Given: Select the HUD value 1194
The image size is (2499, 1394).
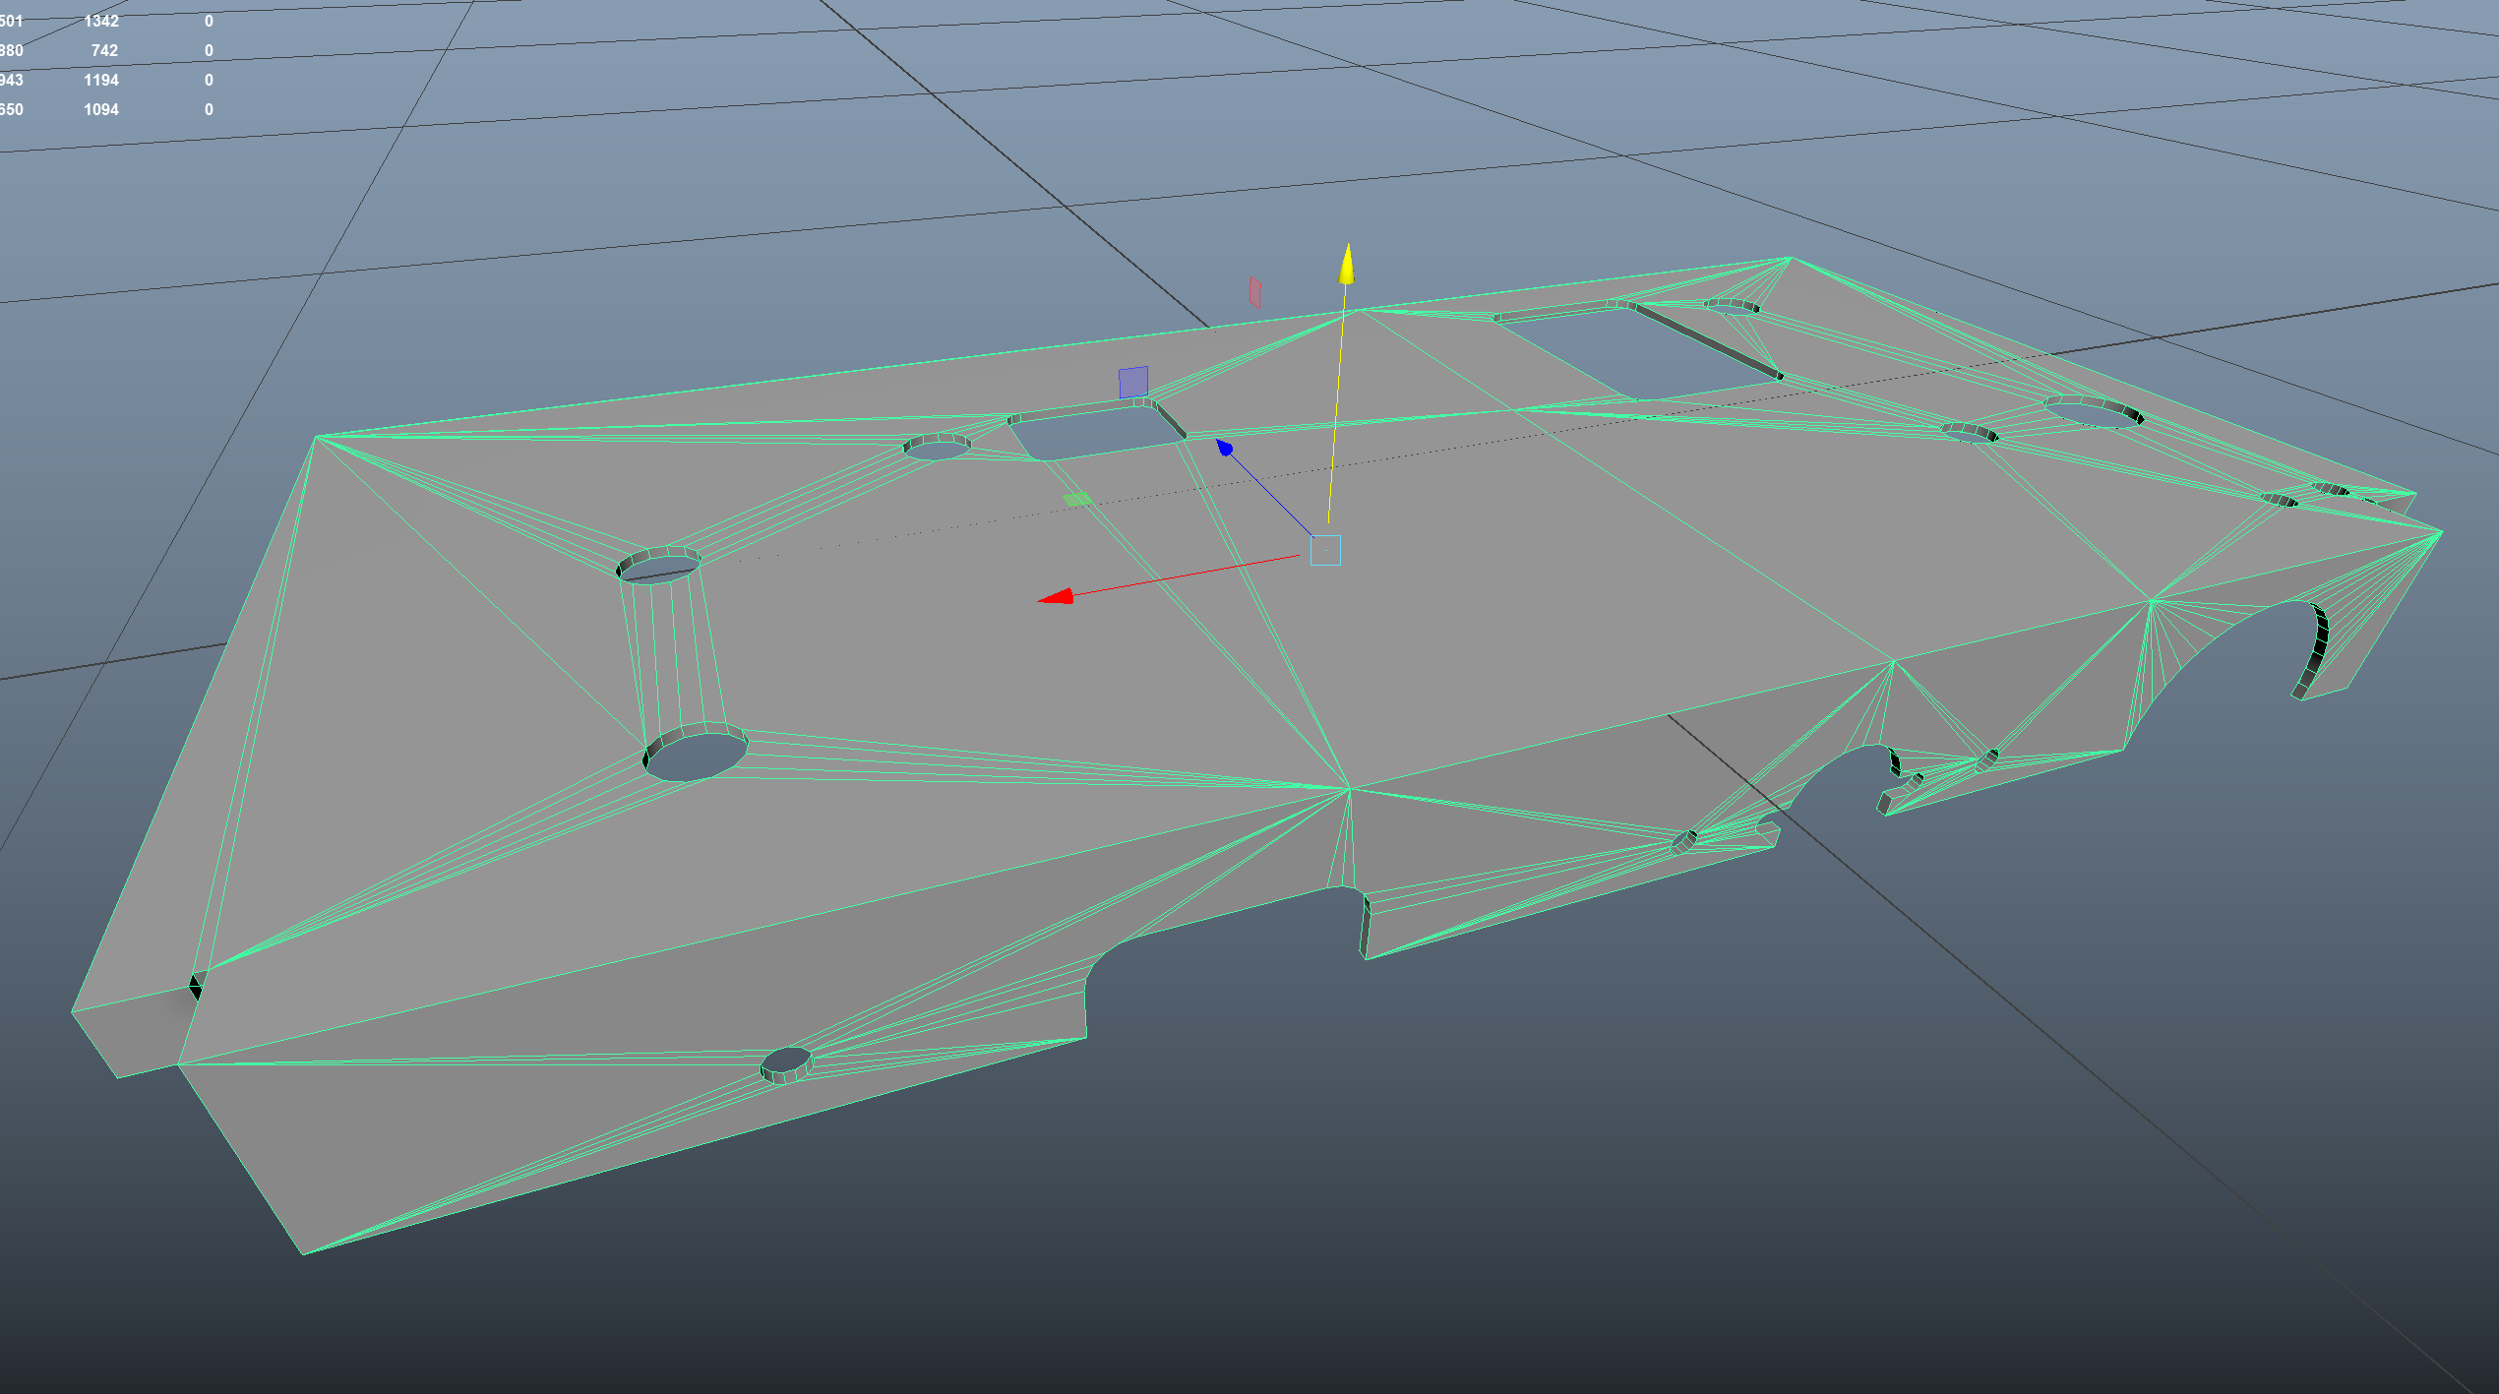Looking at the screenshot, I should [101, 80].
